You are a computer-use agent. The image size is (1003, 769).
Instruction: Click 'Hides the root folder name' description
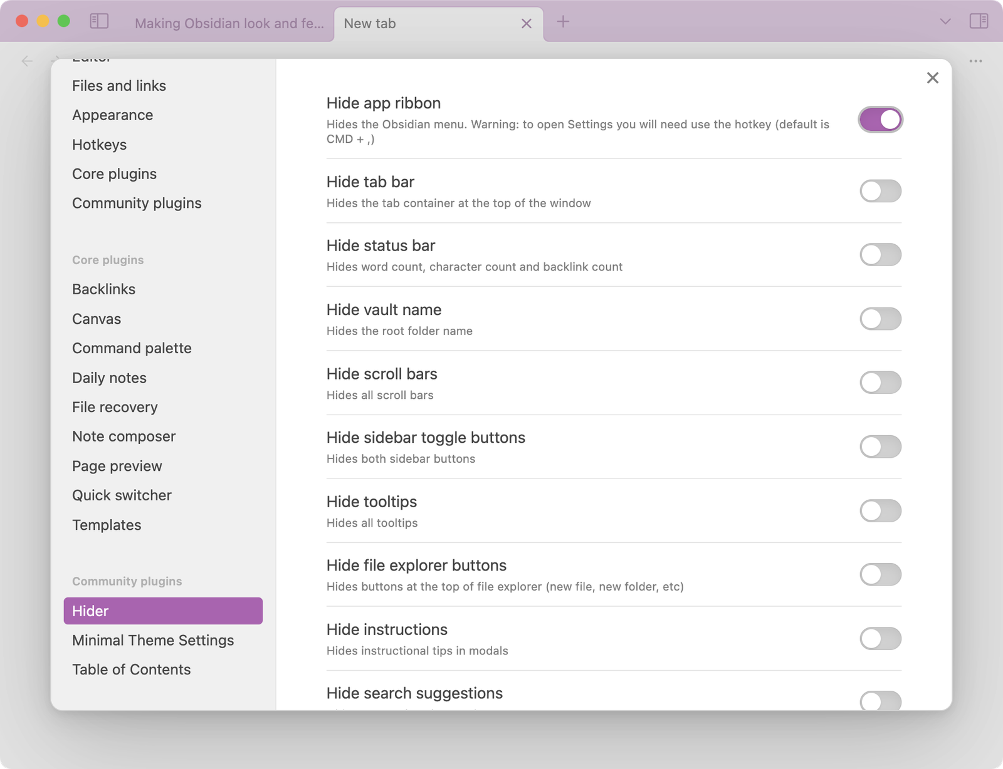[x=399, y=331]
